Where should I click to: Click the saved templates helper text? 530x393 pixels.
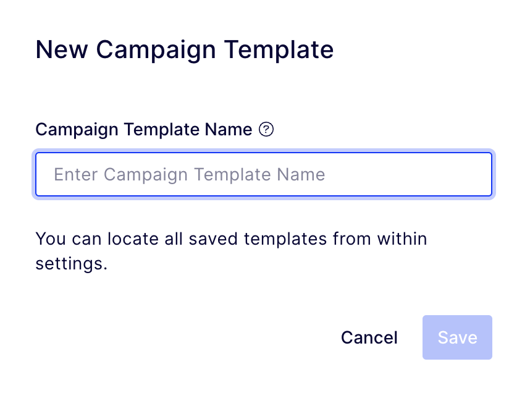(x=231, y=251)
